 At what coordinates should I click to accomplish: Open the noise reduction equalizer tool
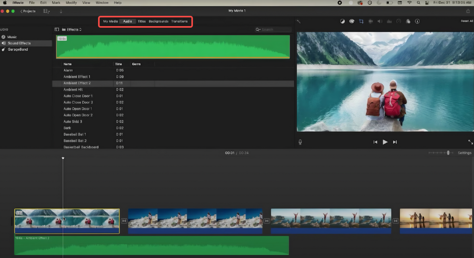coord(389,21)
